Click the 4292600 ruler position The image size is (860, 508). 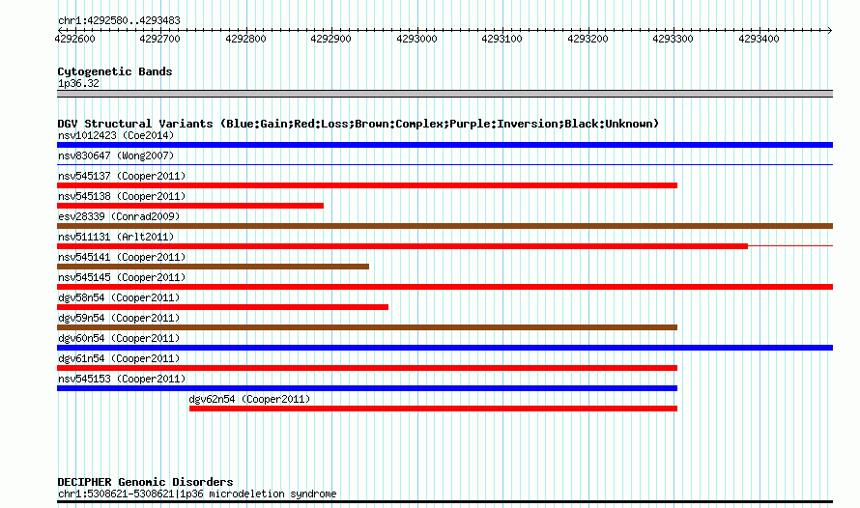tap(74, 39)
